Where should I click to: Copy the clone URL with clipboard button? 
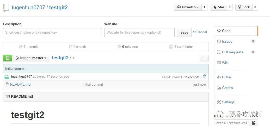(254, 123)
